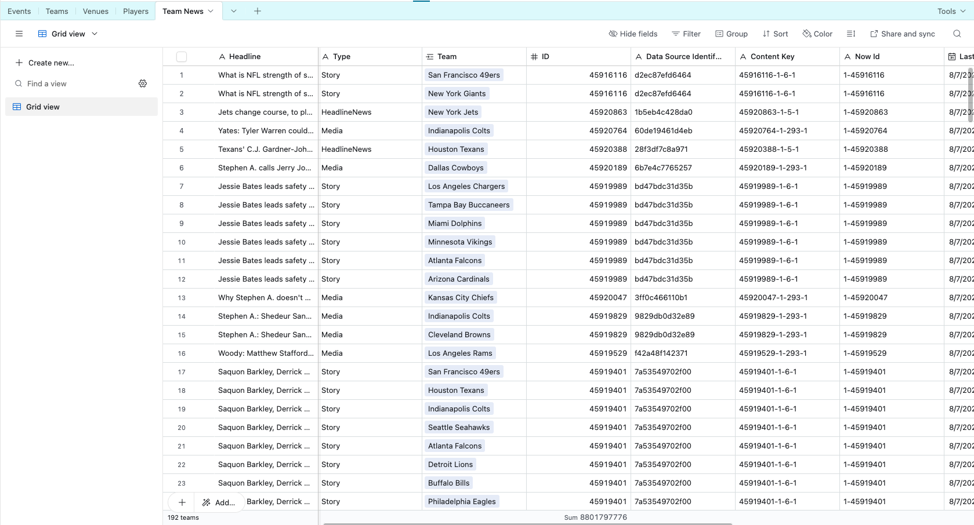Select Grid view in the sidebar

(81, 107)
